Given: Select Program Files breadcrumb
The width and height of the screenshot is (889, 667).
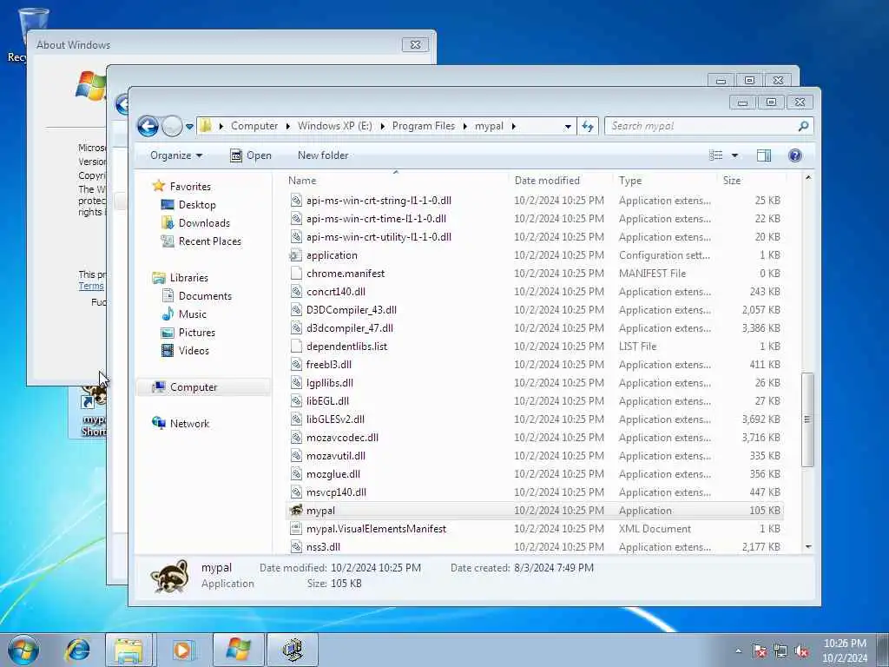Looking at the screenshot, I should pyautogui.click(x=424, y=126).
